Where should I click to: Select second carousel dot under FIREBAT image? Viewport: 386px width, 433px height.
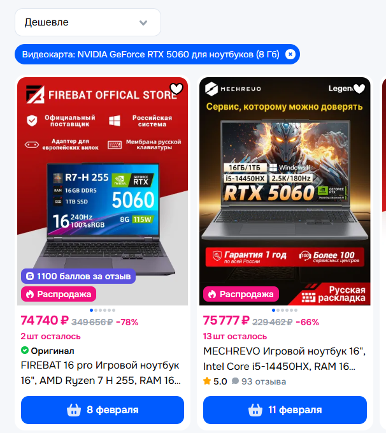pyautogui.click(x=96, y=310)
